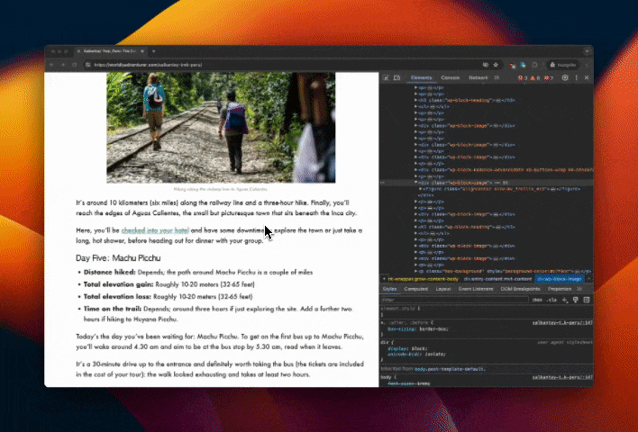The width and height of the screenshot is (638, 432).
Task: Toggle the computed styles sidebar icon
Action: click(x=587, y=300)
